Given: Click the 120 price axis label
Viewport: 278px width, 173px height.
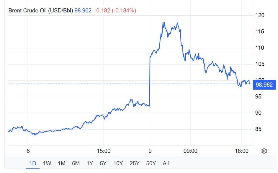Looking at the screenshot, I should coord(260,15).
